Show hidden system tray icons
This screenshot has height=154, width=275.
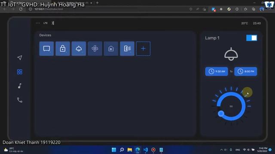coord(221,150)
